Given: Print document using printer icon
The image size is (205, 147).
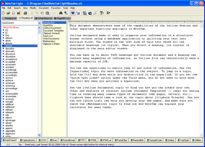Looking at the screenshot, I should tap(25, 13).
